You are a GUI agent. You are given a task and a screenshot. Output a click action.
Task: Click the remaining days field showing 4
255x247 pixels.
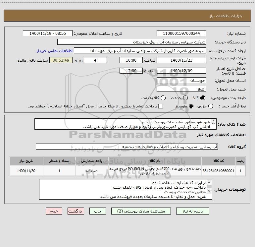tap(95, 60)
